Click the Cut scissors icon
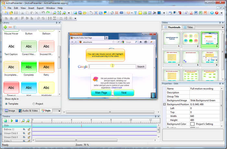 (22, 13)
